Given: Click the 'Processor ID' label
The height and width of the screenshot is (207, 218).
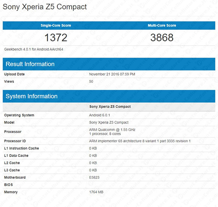Looking at the screenshot, I should 15,141.
